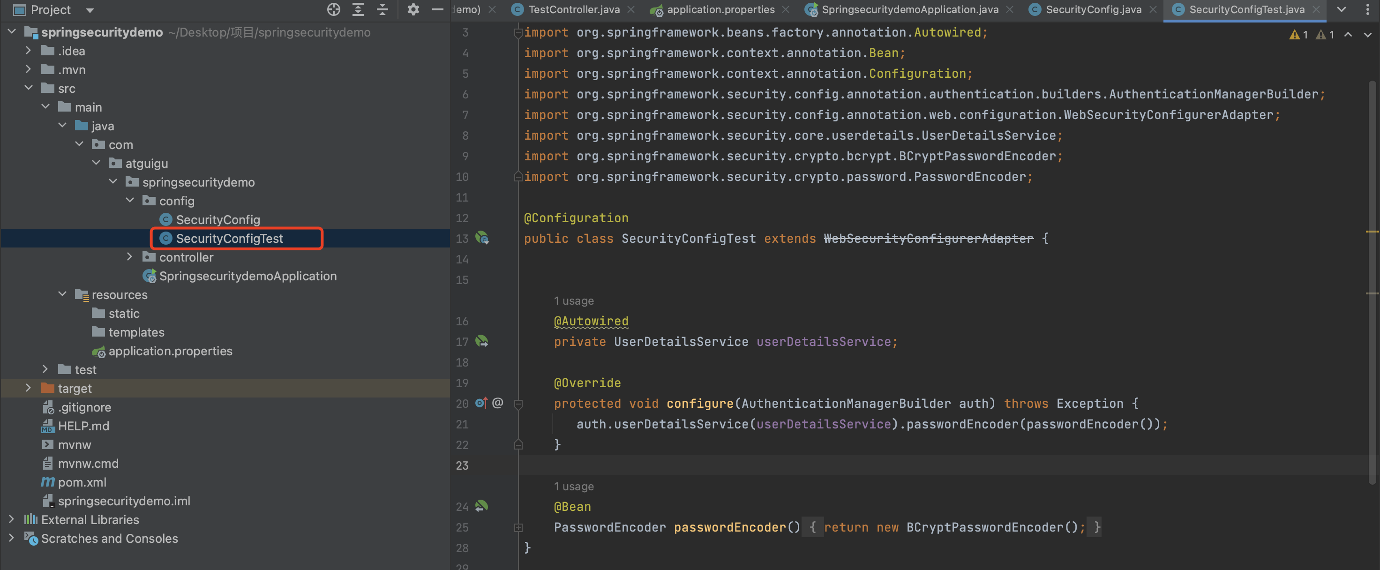Click the locate target crosshair icon
The width and height of the screenshot is (1380, 570).
coord(333,10)
